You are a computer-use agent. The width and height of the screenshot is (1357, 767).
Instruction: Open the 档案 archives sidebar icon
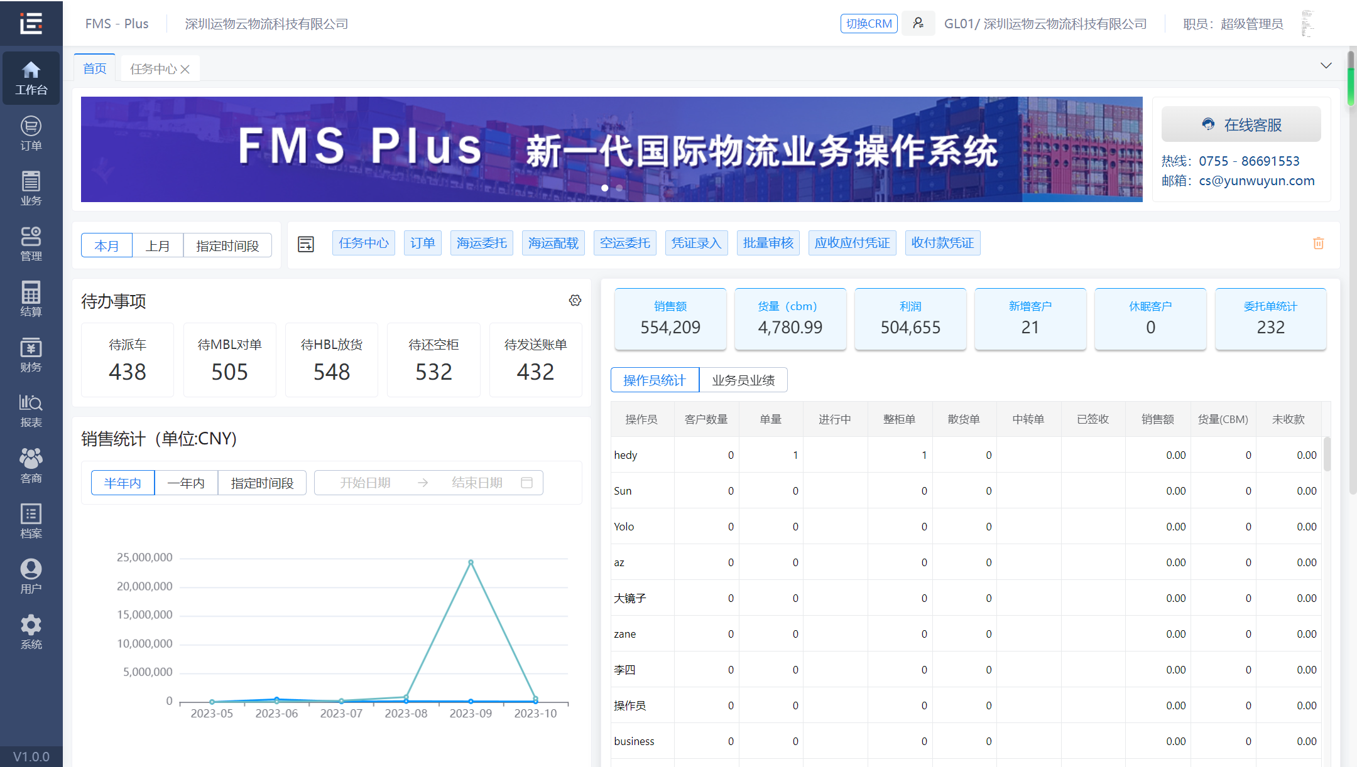click(31, 522)
